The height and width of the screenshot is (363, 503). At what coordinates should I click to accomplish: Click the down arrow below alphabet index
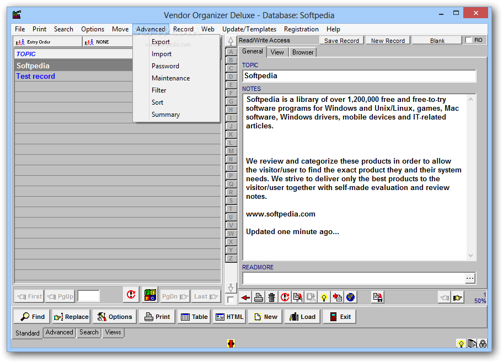pyautogui.click(x=231, y=288)
